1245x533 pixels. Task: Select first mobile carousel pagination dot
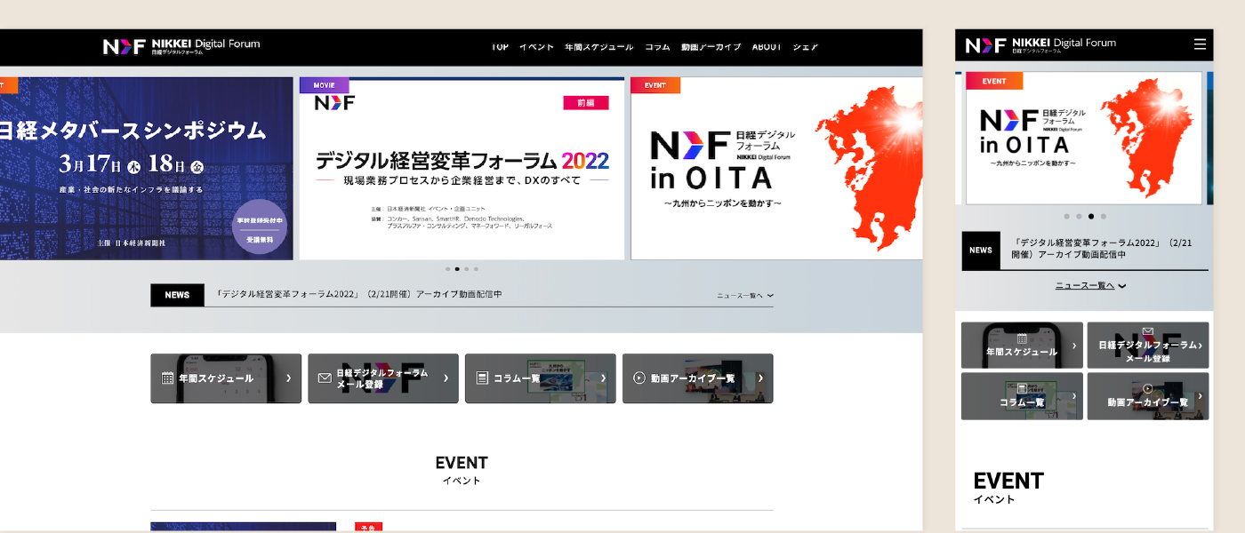[x=1066, y=216]
